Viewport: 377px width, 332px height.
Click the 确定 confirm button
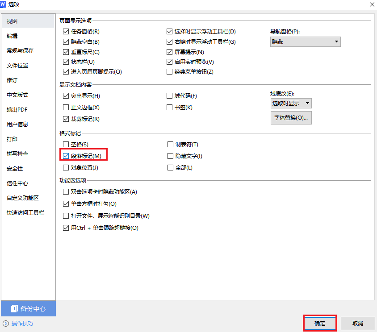coord(319,323)
